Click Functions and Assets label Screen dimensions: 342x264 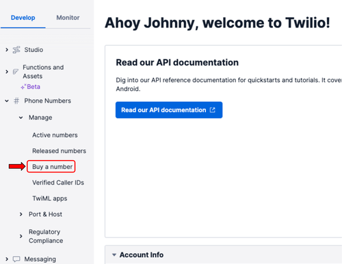point(43,72)
